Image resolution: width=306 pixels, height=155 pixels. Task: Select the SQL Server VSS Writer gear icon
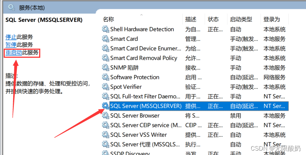tap(105, 135)
